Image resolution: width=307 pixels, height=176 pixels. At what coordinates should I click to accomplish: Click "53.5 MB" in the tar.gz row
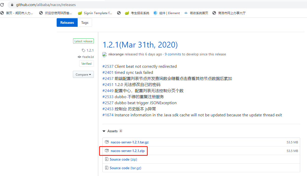coord(292,142)
